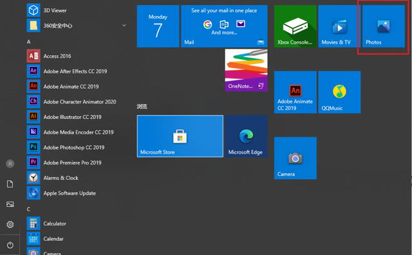The width and height of the screenshot is (412, 255).
Task: Open the OneNote tile
Action: click(x=246, y=70)
